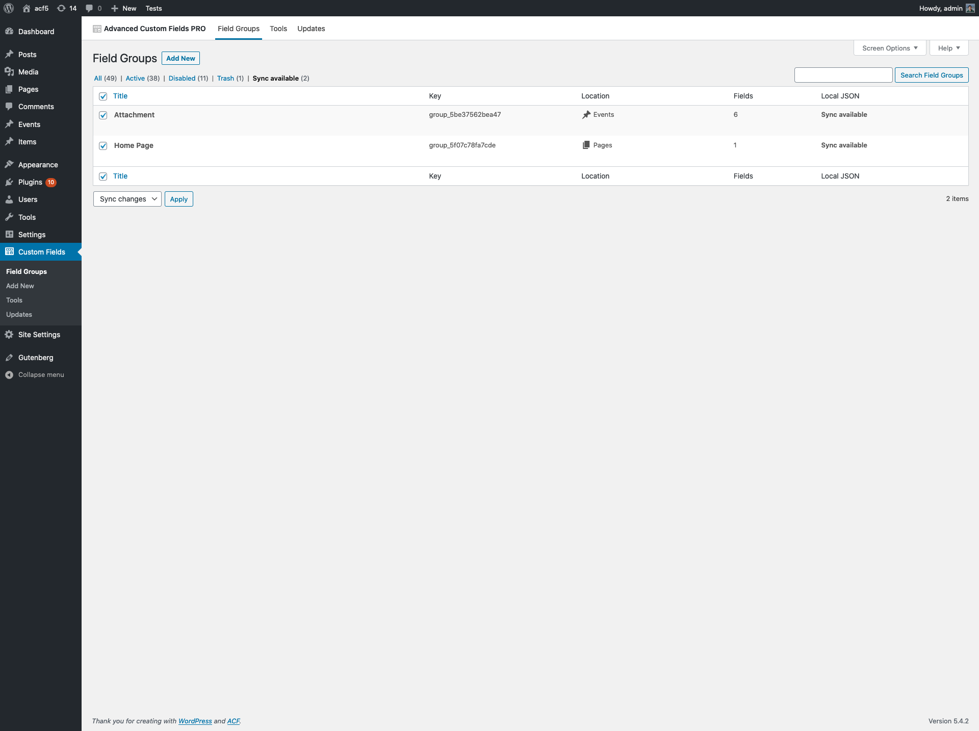Expand the Screen Options panel

click(890, 48)
